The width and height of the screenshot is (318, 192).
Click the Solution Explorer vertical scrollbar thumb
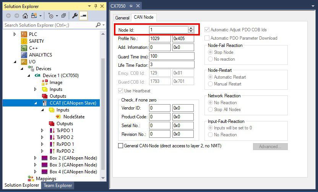[x=103, y=114]
